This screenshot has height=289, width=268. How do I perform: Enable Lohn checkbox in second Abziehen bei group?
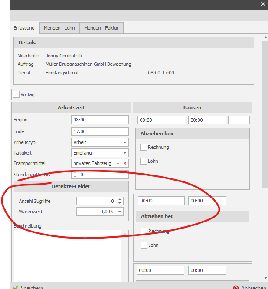144,245
